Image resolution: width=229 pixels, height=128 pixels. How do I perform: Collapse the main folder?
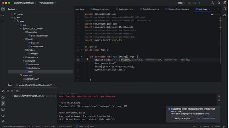click(15, 21)
